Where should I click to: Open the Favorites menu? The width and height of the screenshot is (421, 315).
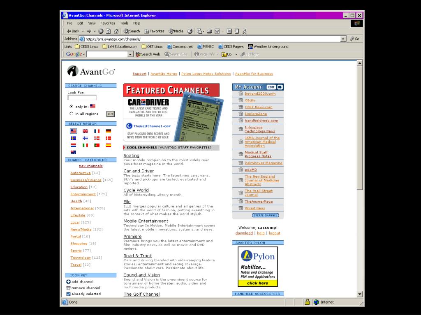108,23
